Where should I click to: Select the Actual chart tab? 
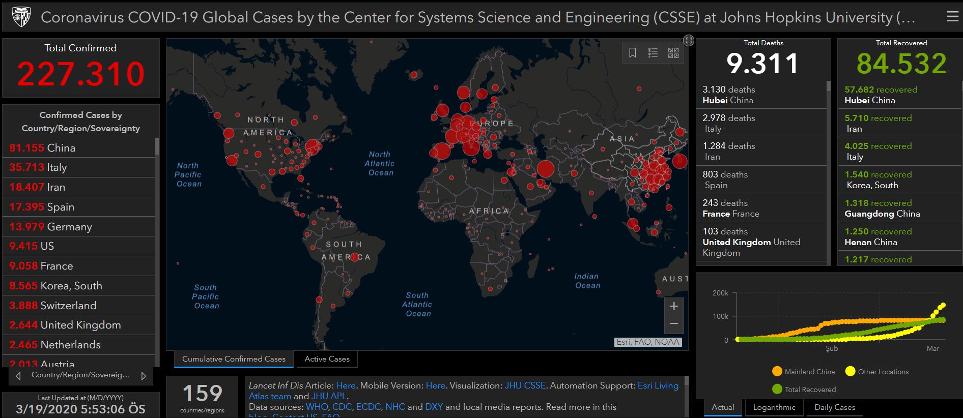pyautogui.click(x=723, y=407)
